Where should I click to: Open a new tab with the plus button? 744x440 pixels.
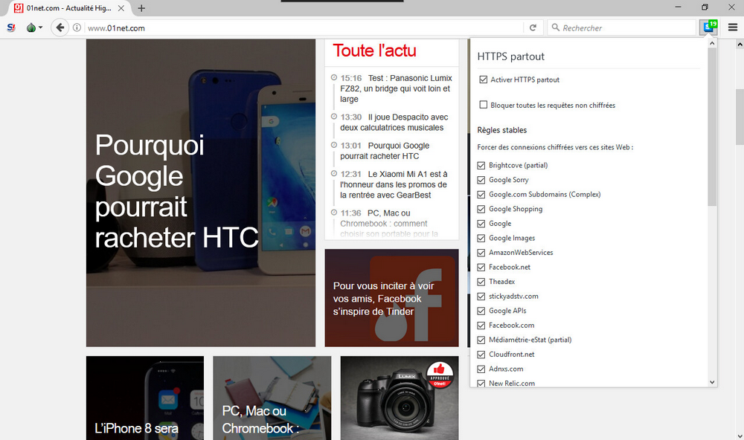141,8
